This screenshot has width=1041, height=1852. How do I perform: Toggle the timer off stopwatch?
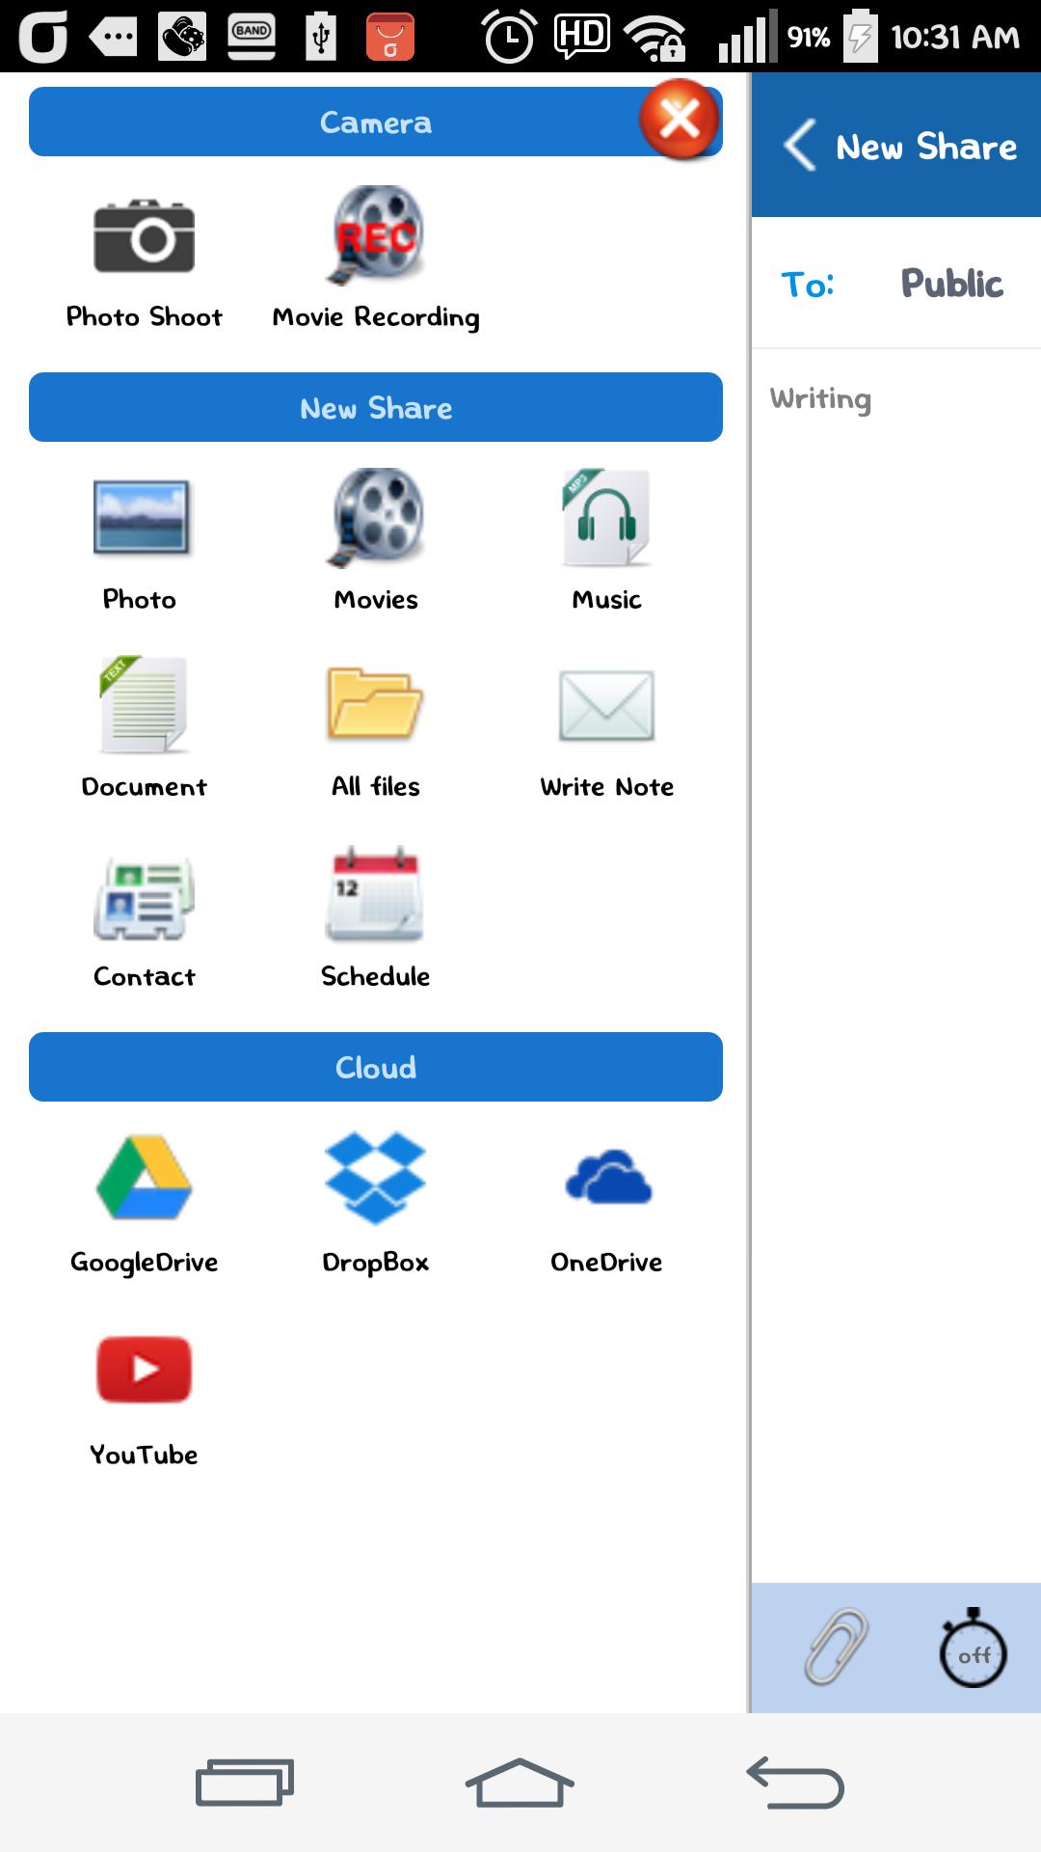pyautogui.click(x=973, y=1649)
